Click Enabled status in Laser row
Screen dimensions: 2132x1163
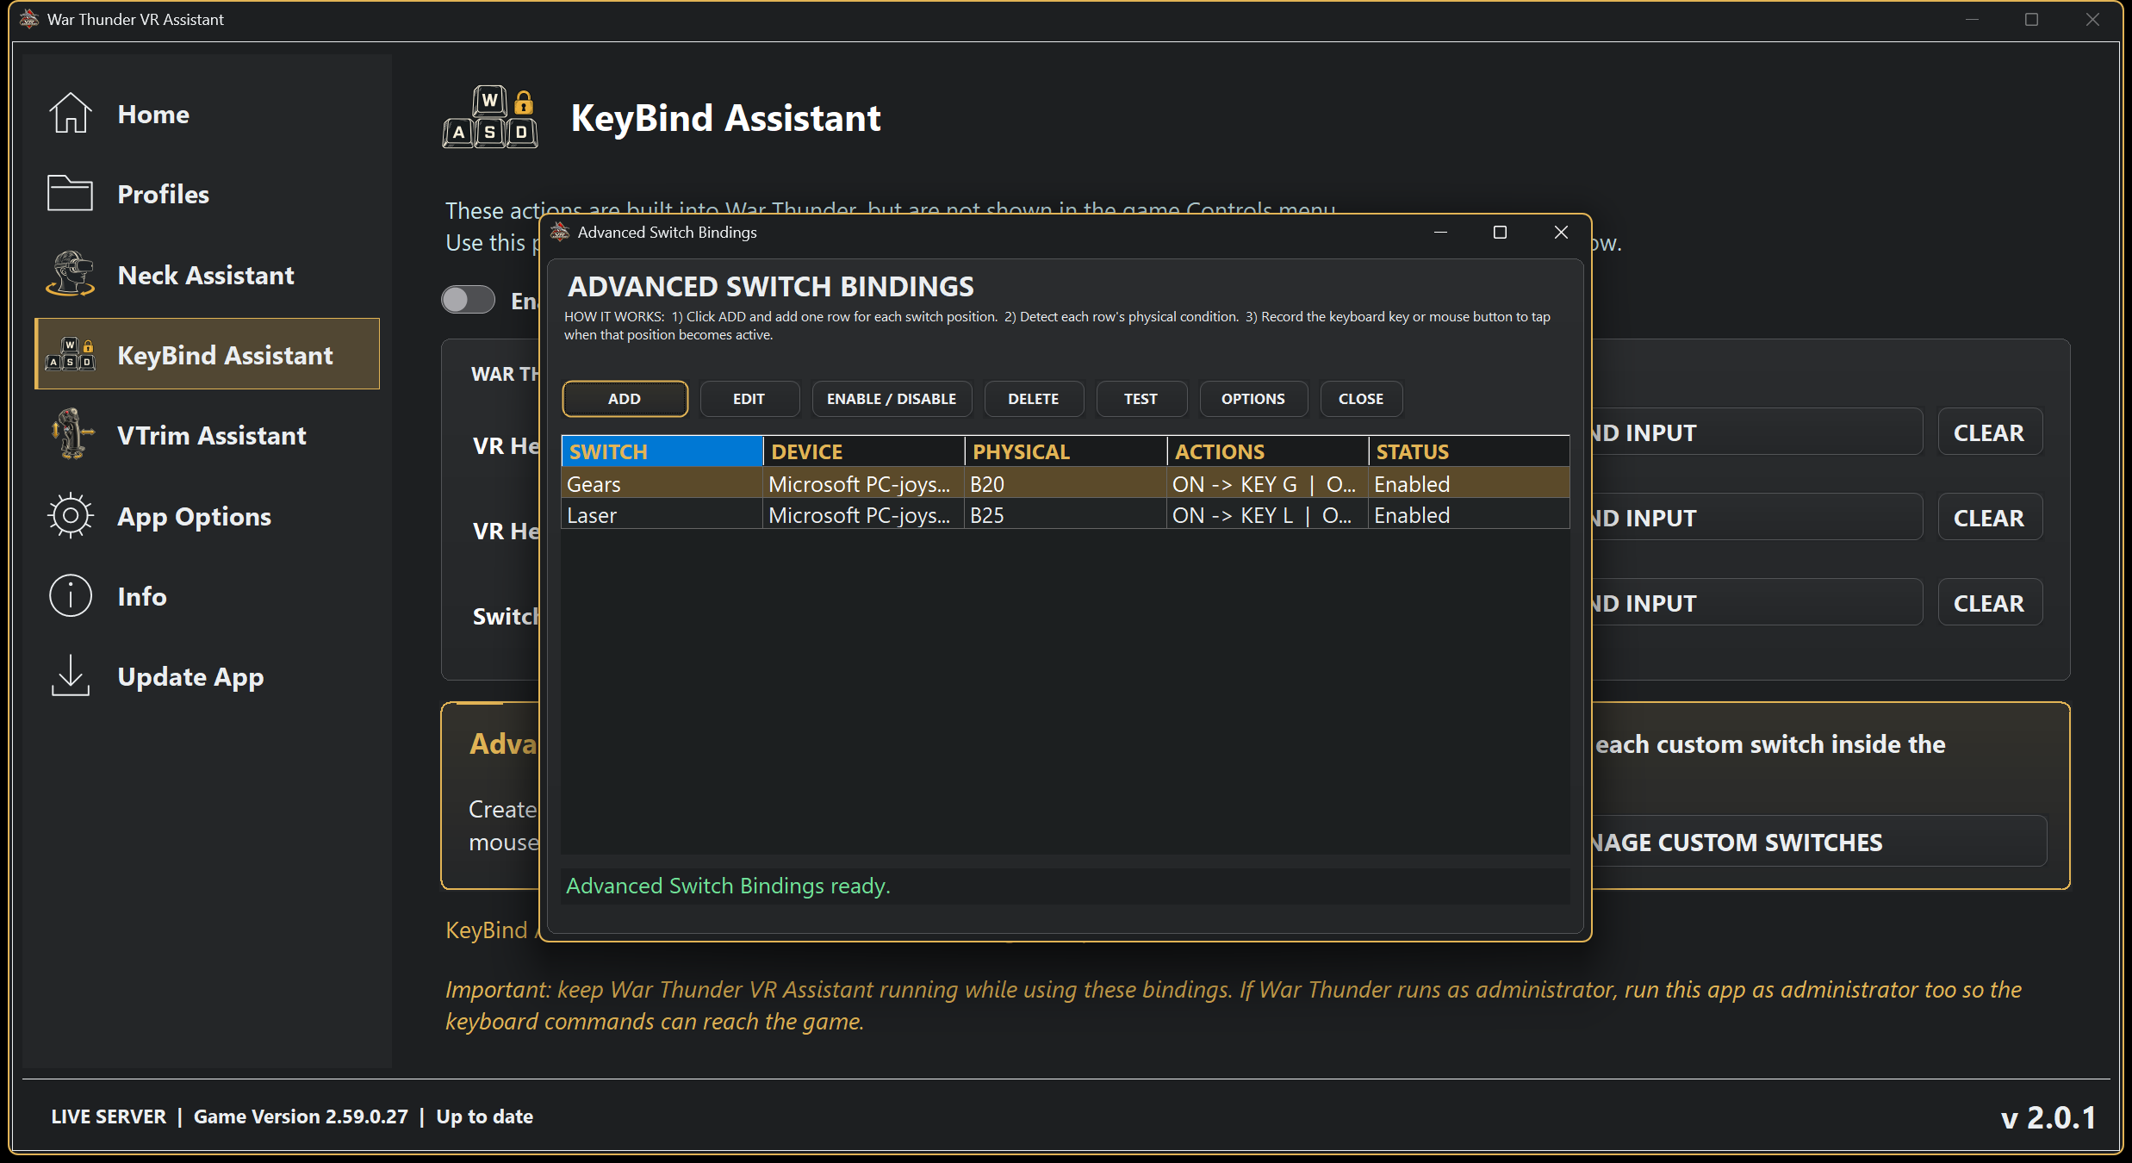1469,514
